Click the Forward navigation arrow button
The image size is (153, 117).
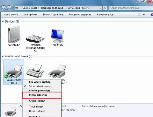[9, 8]
